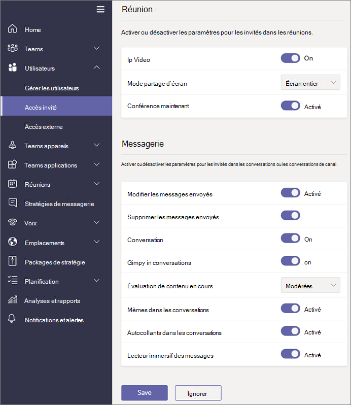Click the Notifications et alertes bell icon
Image resolution: width=351 pixels, height=405 pixels.
(x=13, y=320)
